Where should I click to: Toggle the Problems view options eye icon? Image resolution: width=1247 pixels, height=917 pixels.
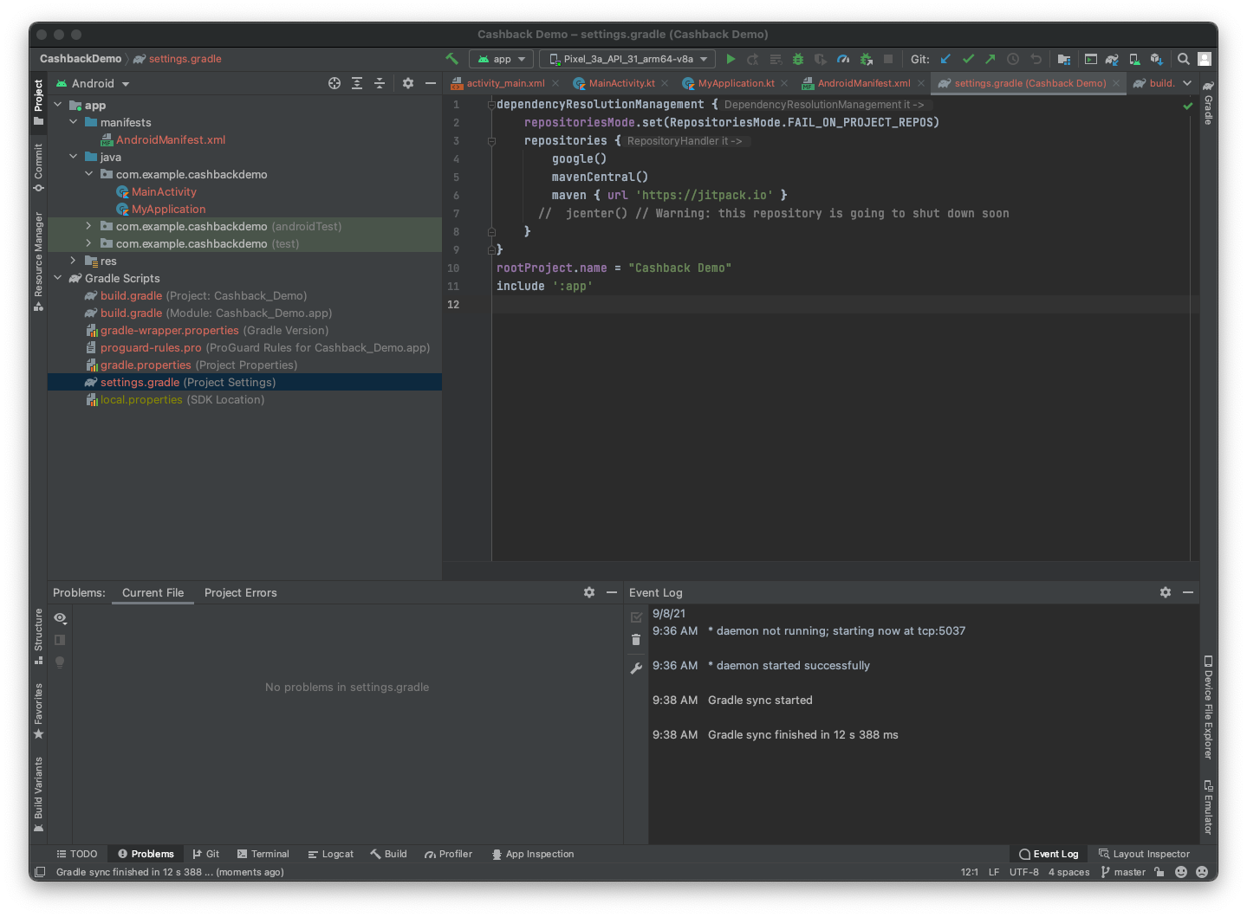(60, 617)
